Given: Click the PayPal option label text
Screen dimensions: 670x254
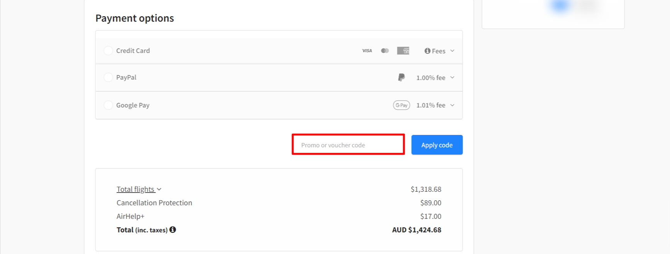Looking at the screenshot, I should coord(126,77).
